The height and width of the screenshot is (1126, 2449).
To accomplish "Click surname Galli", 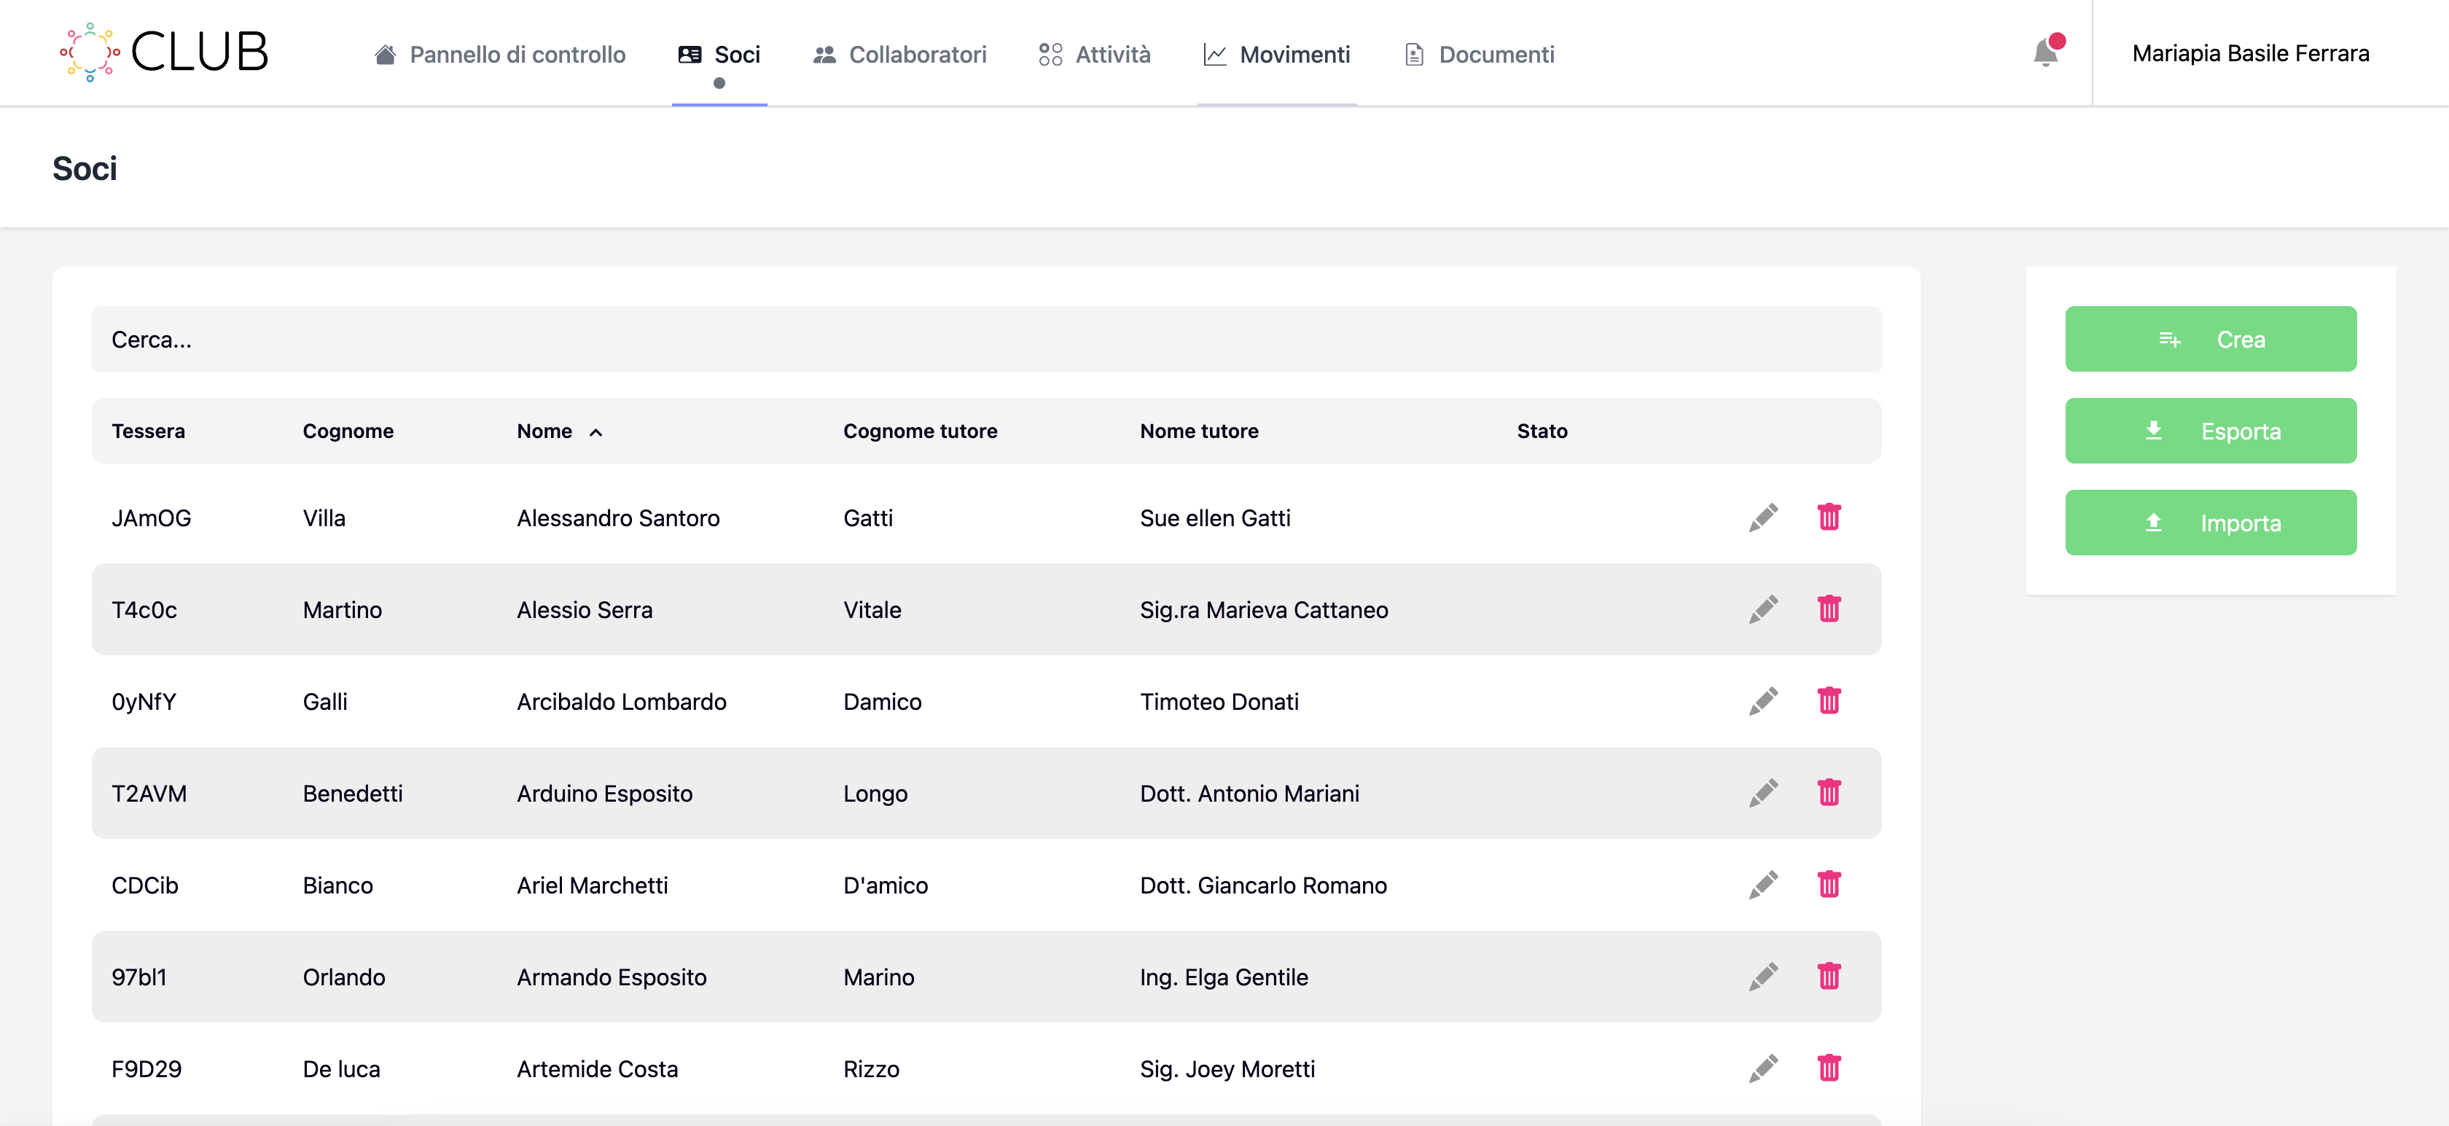I will [x=325, y=701].
